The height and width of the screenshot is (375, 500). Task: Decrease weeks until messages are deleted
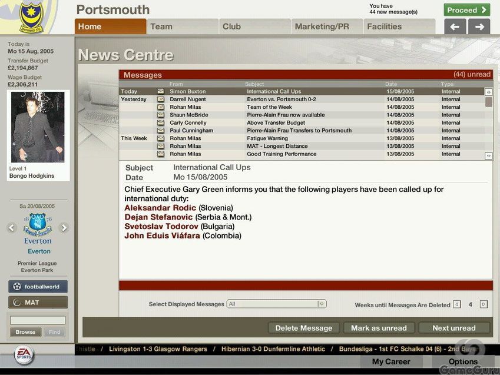click(x=457, y=304)
